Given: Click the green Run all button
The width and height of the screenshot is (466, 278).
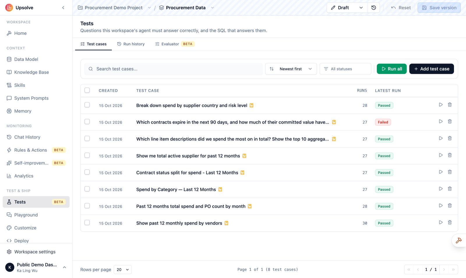Looking at the screenshot, I should (391, 69).
